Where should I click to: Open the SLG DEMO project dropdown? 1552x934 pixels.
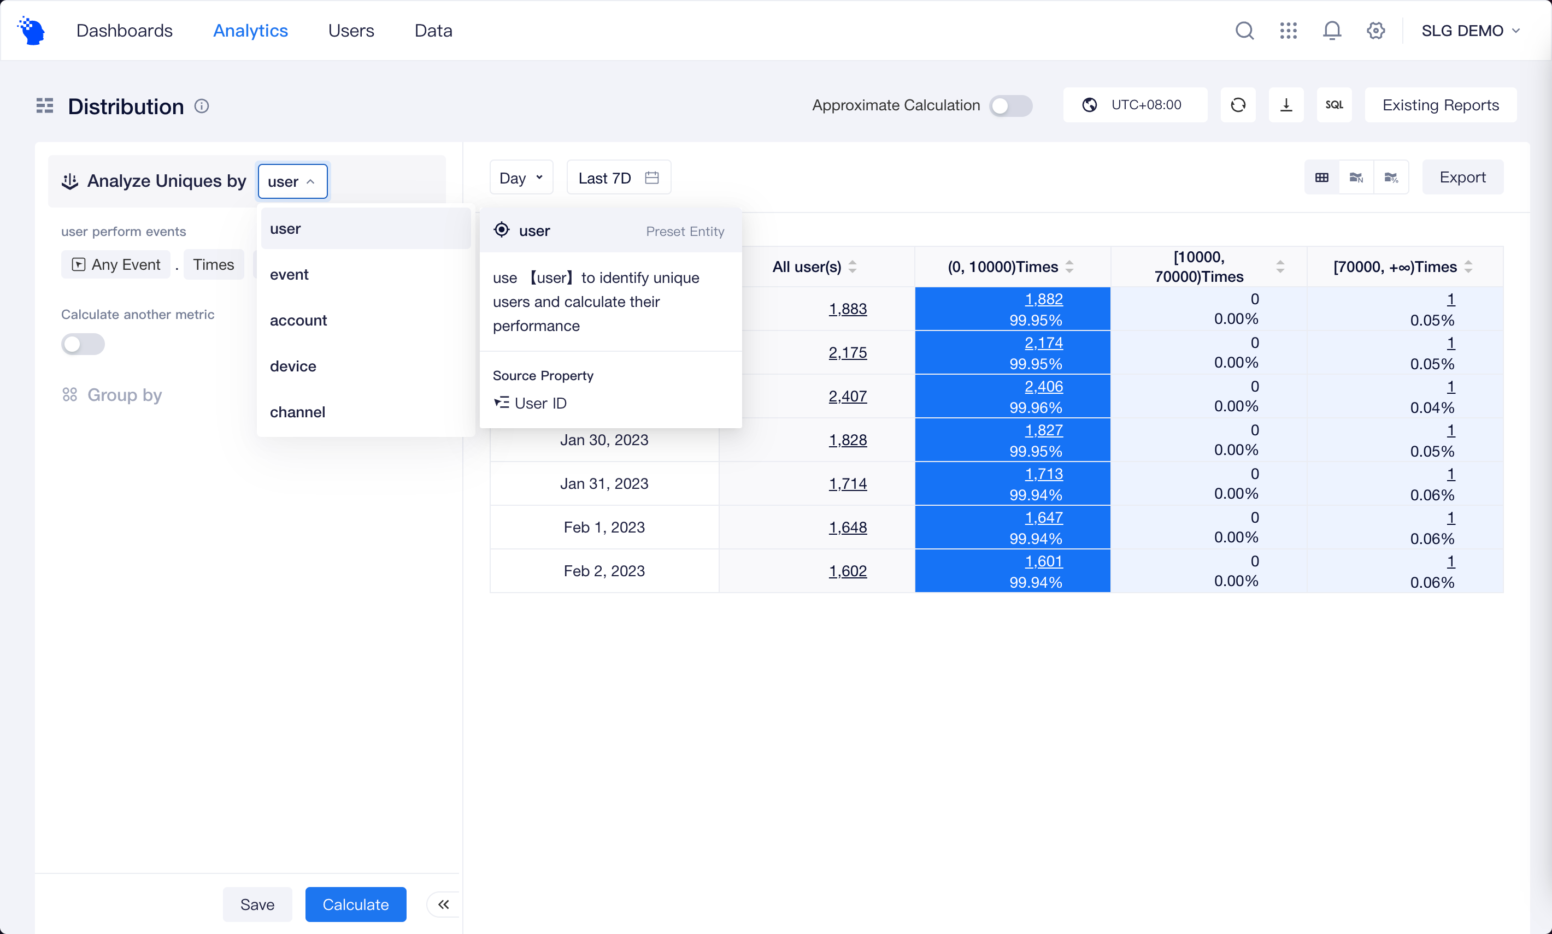pos(1471,30)
